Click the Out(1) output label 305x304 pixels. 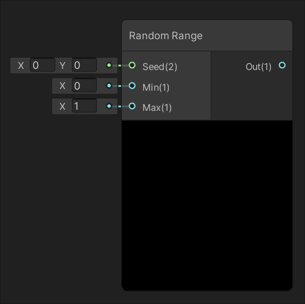point(258,67)
